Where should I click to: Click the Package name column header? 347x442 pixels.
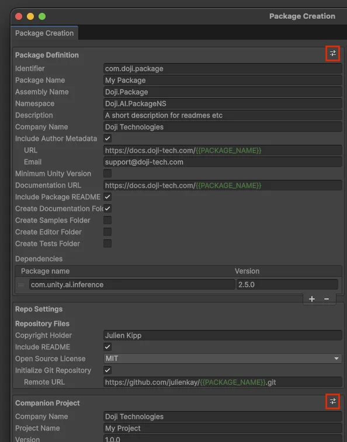45,271
